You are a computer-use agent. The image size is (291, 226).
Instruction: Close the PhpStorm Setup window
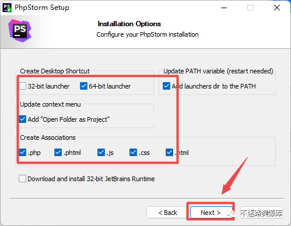(x=277, y=8)
